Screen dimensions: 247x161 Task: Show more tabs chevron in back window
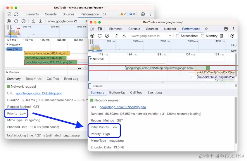(x=105, y=14)
